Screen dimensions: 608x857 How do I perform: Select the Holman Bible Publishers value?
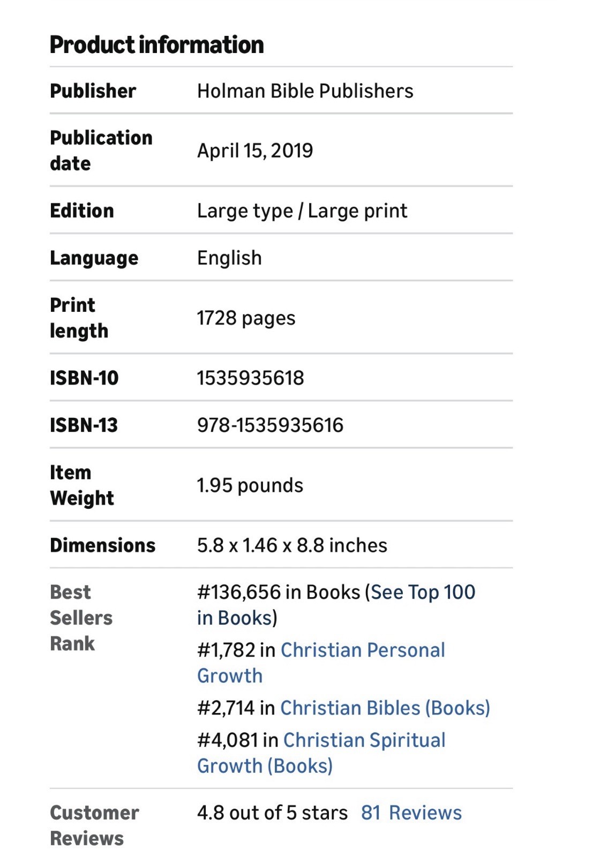pos(305,91)
